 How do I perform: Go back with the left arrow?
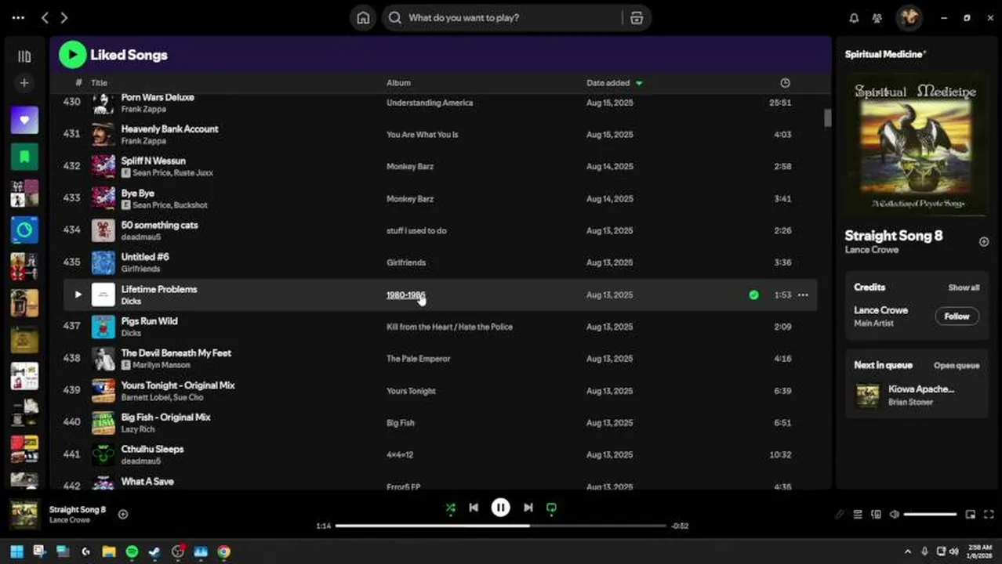45,17
